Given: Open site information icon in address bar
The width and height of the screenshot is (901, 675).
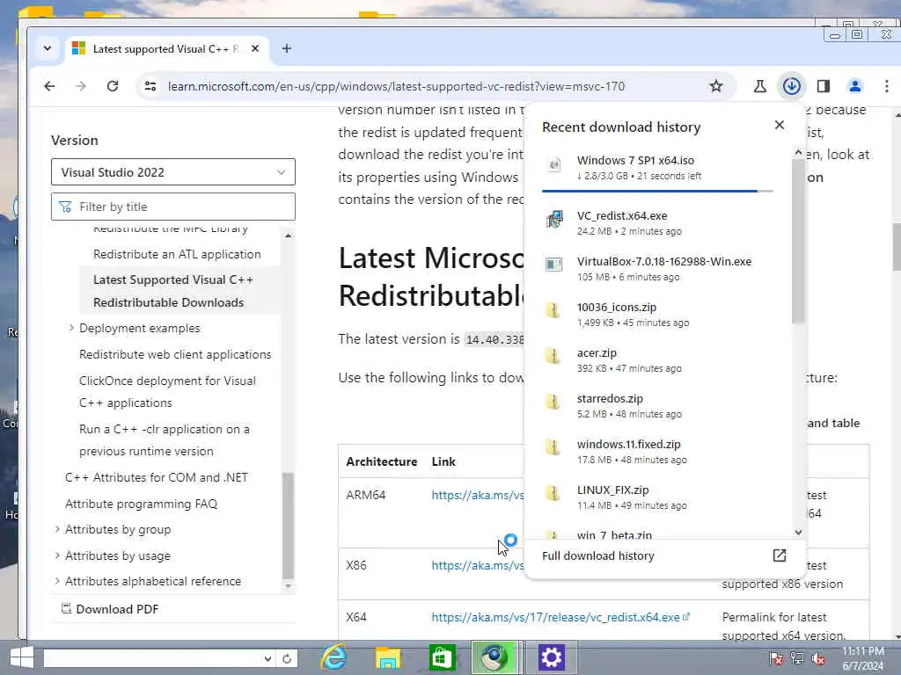Looking at the screenshot, I should pos(150,86).
